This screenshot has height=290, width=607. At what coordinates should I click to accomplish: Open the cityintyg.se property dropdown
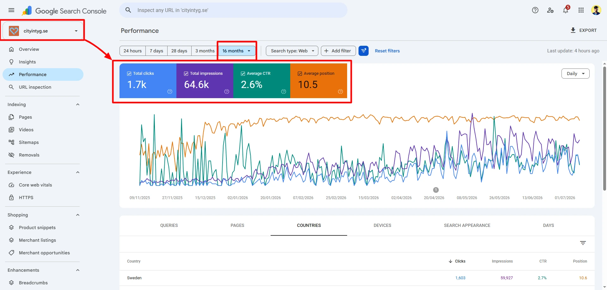(43, 31)
